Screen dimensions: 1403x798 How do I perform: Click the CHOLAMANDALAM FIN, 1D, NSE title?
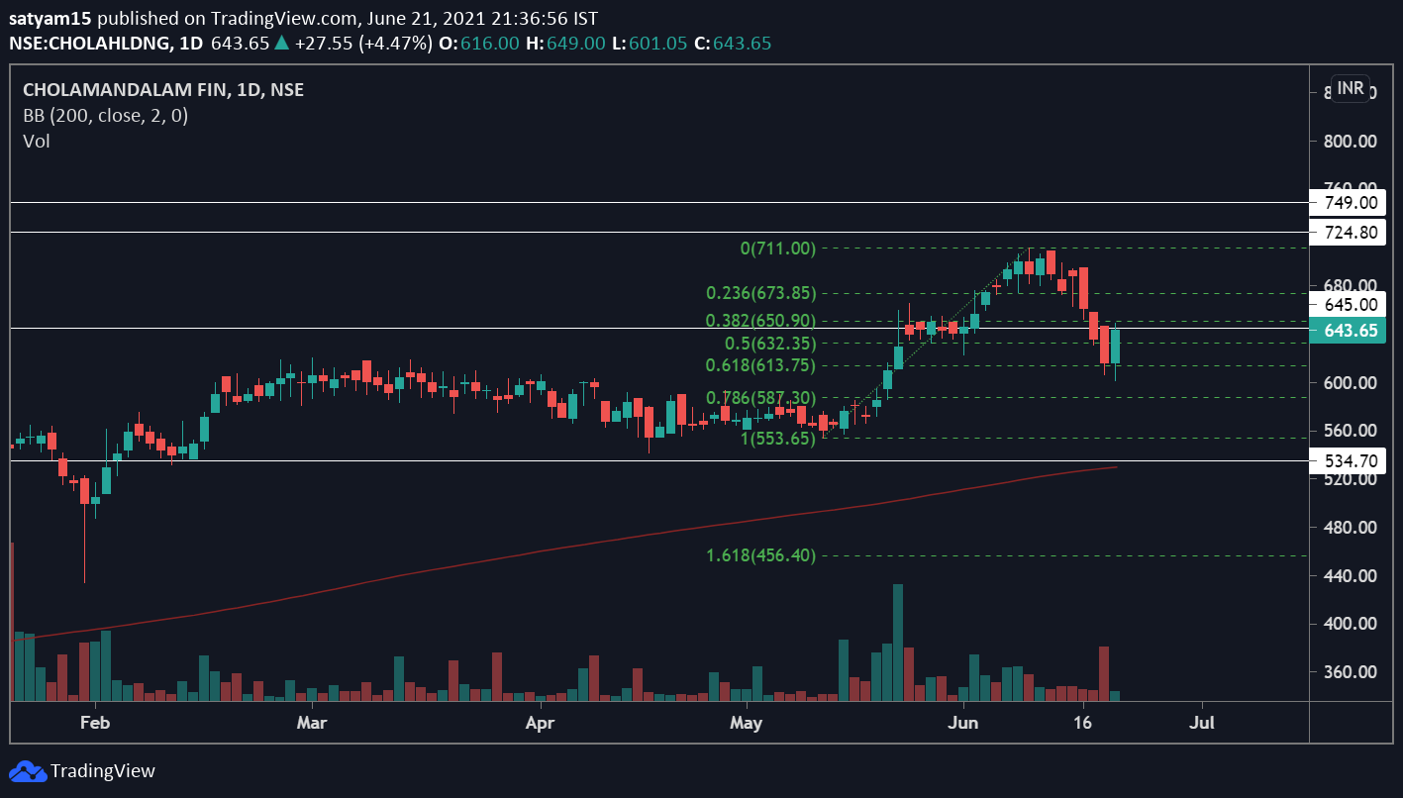[163, 90]
